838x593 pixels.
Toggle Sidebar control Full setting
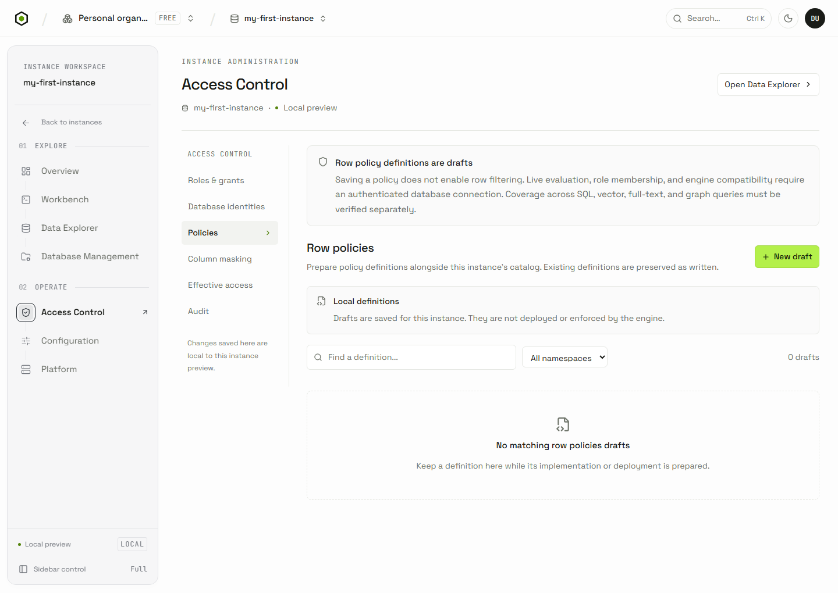click(x=139, y=569)
